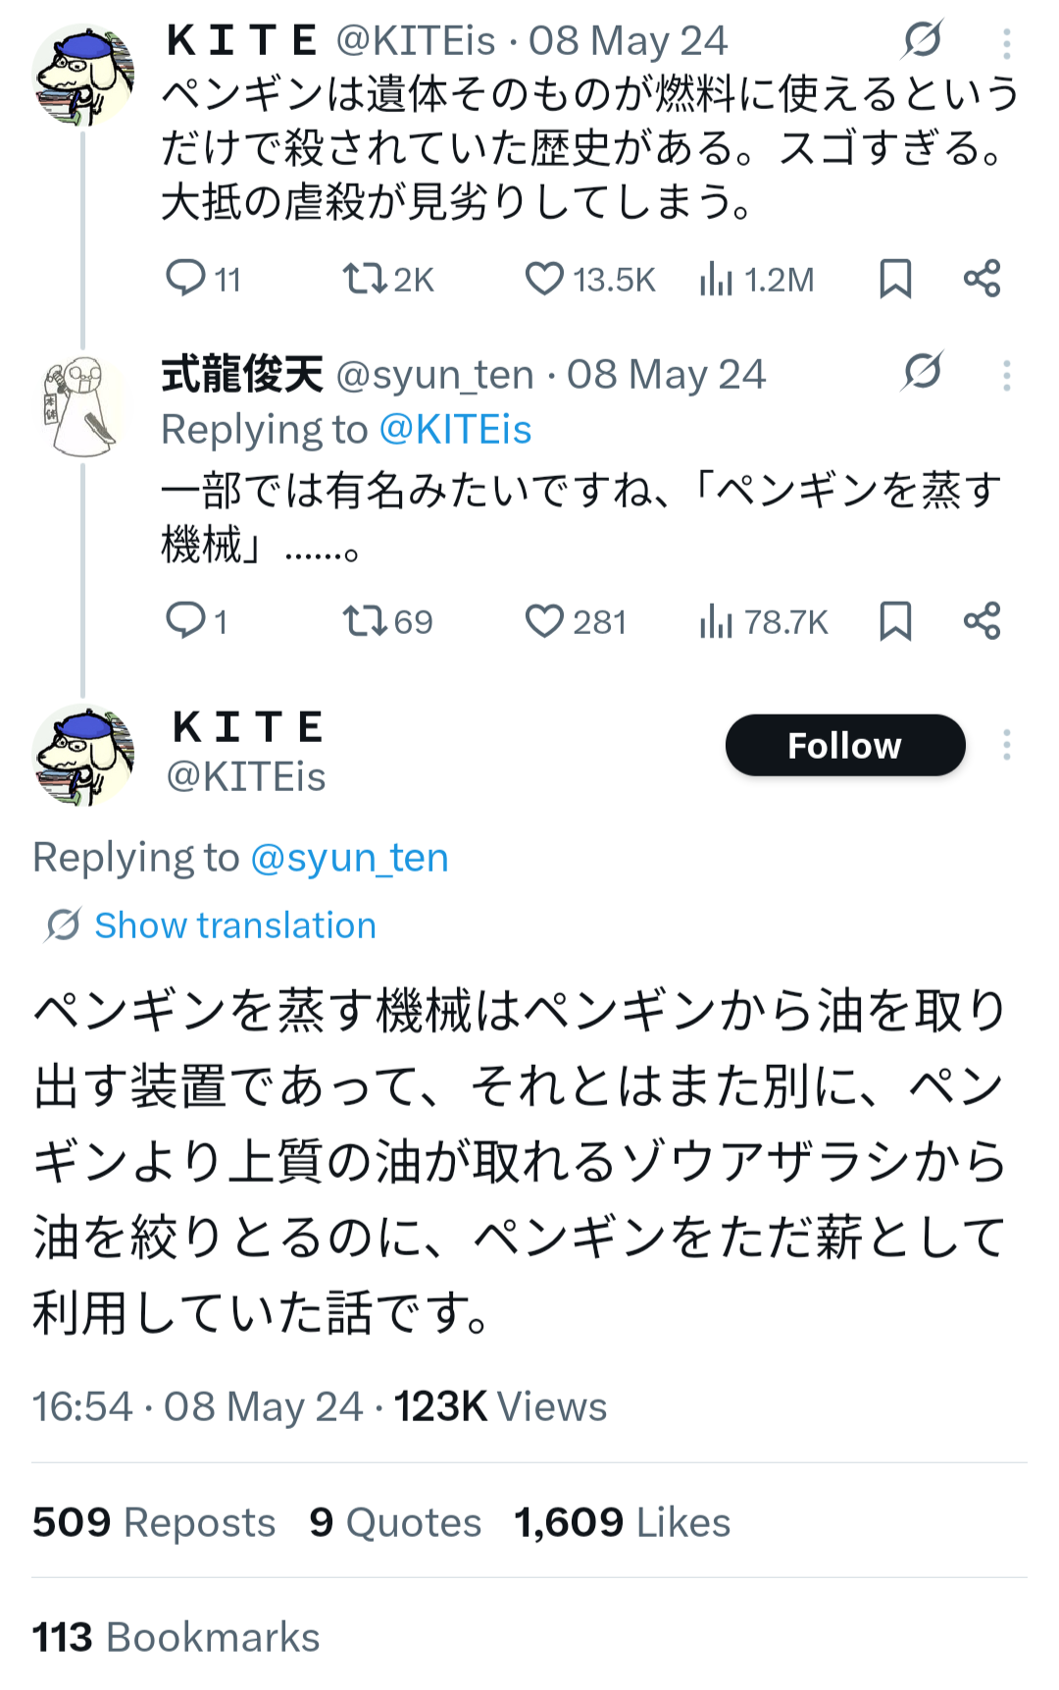Like the first tweet with 13.5K likes
This screenshot has height=1690, width=1059.
tap(544, 279)
